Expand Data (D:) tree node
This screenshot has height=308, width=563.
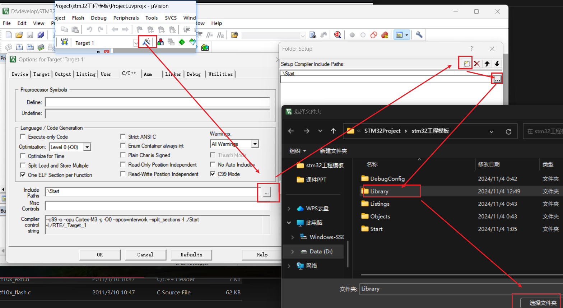(x=292, y=252)
